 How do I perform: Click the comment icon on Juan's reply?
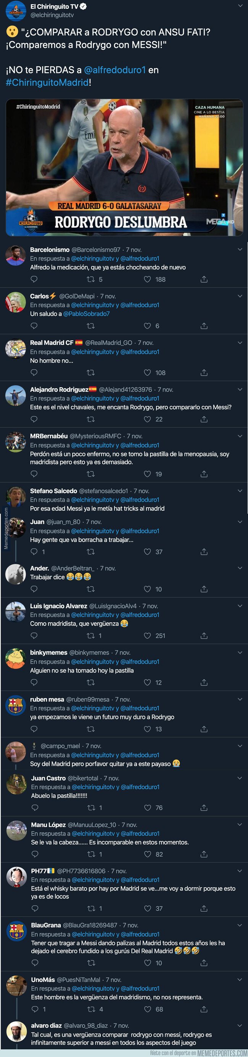34,552
